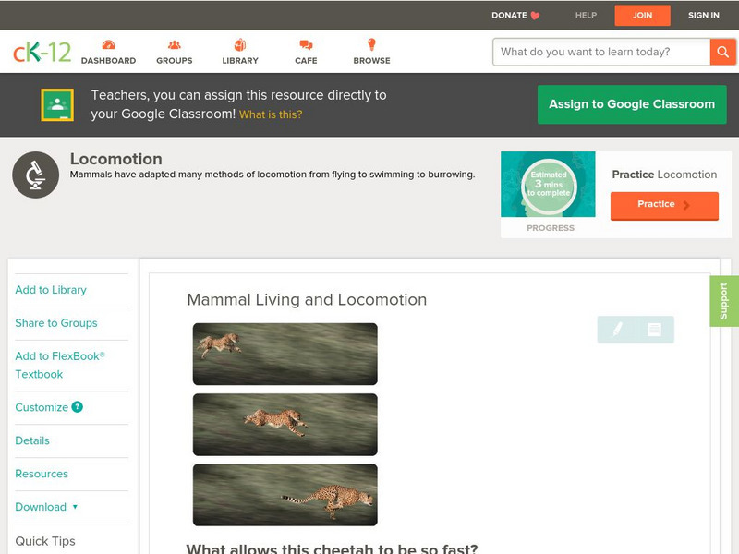739x554 pixels.
Task: Click the Google Classroom icon in the banner
Action: [58, 103]
